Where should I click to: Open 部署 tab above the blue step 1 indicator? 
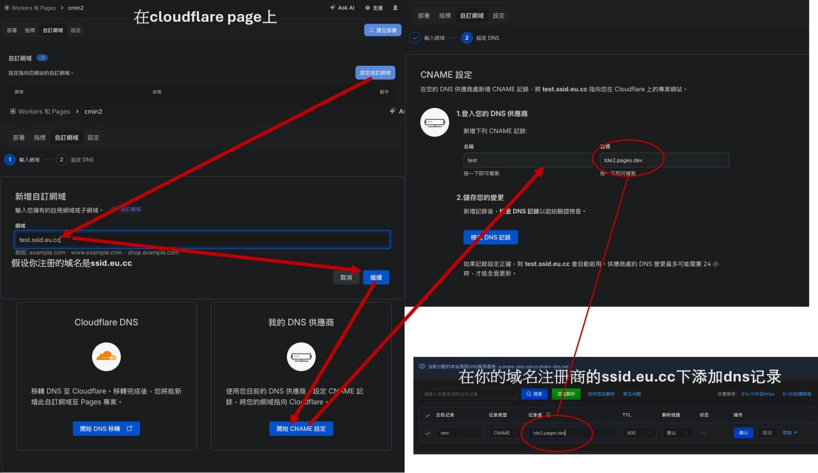(19, 137)
